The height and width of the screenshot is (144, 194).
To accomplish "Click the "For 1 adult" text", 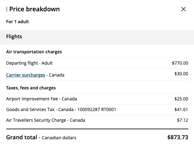I will [x=18, y=22].
